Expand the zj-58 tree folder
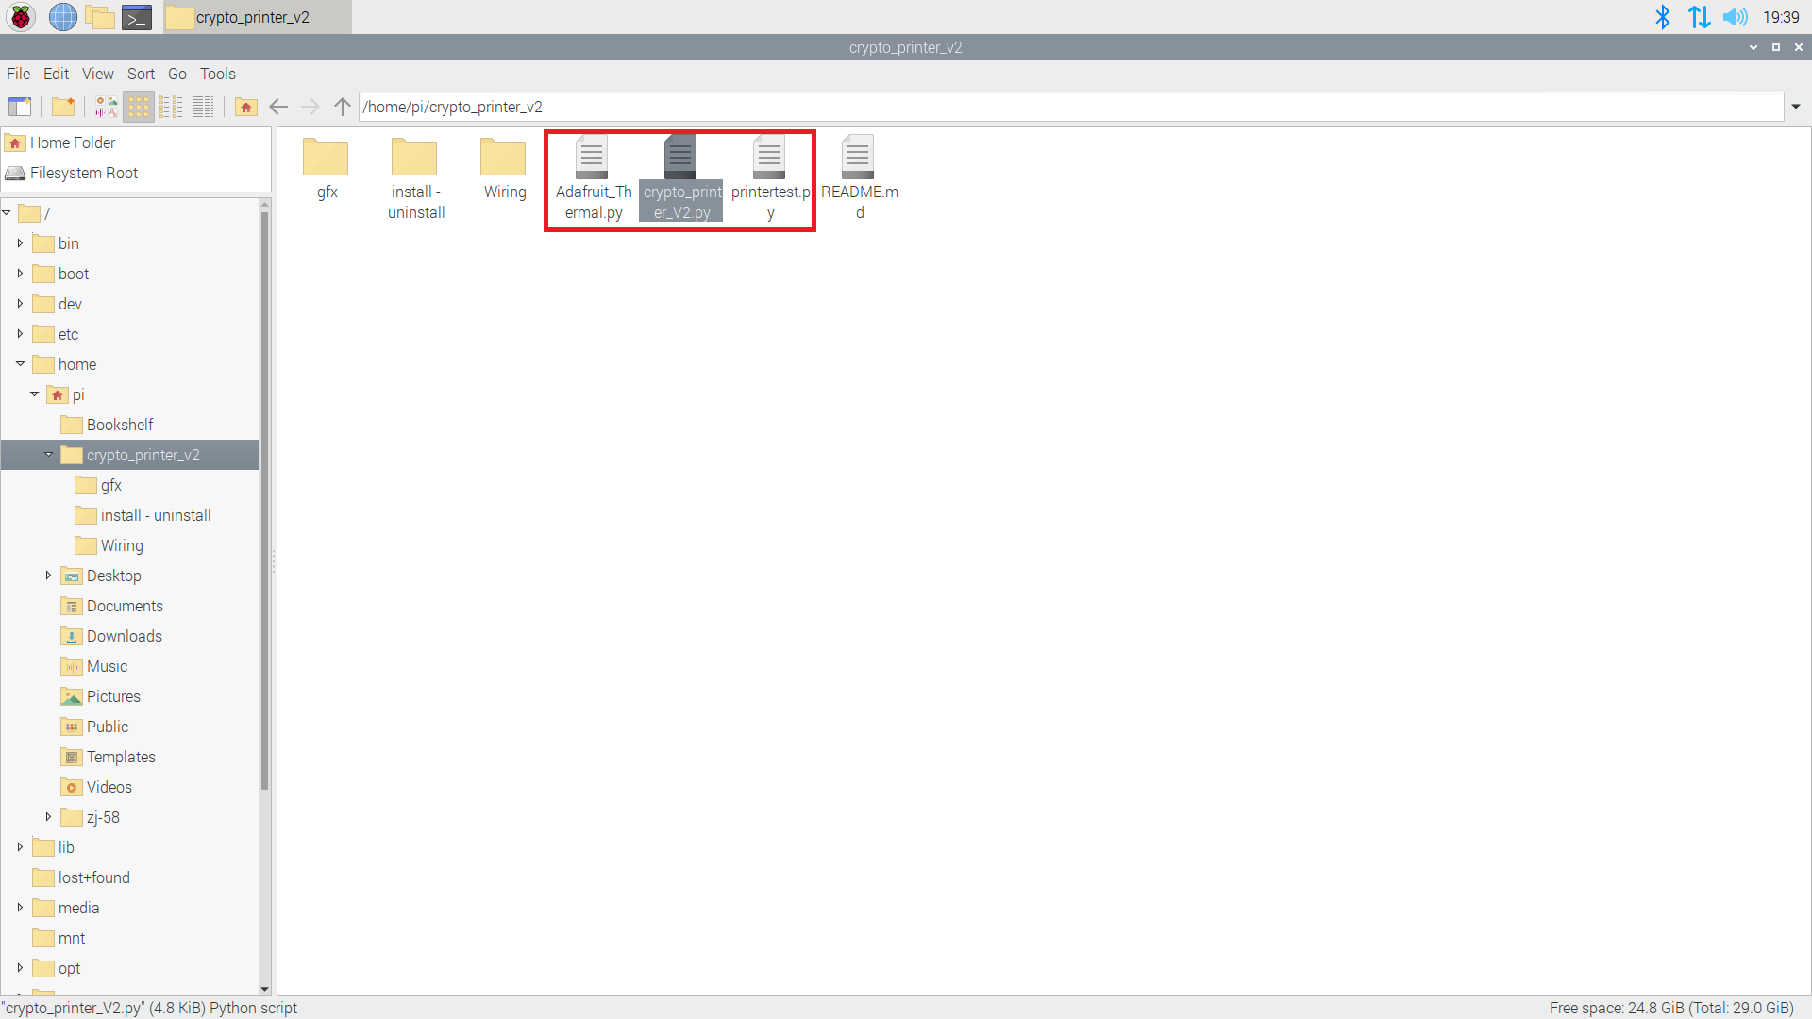 48,817
